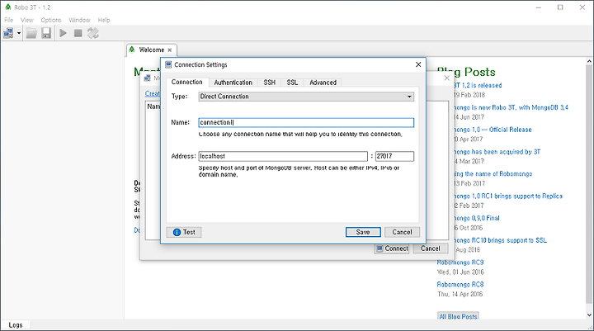Click the scrollbar down arrow
This screenshot has height=331, width=594.
(589, 314)
